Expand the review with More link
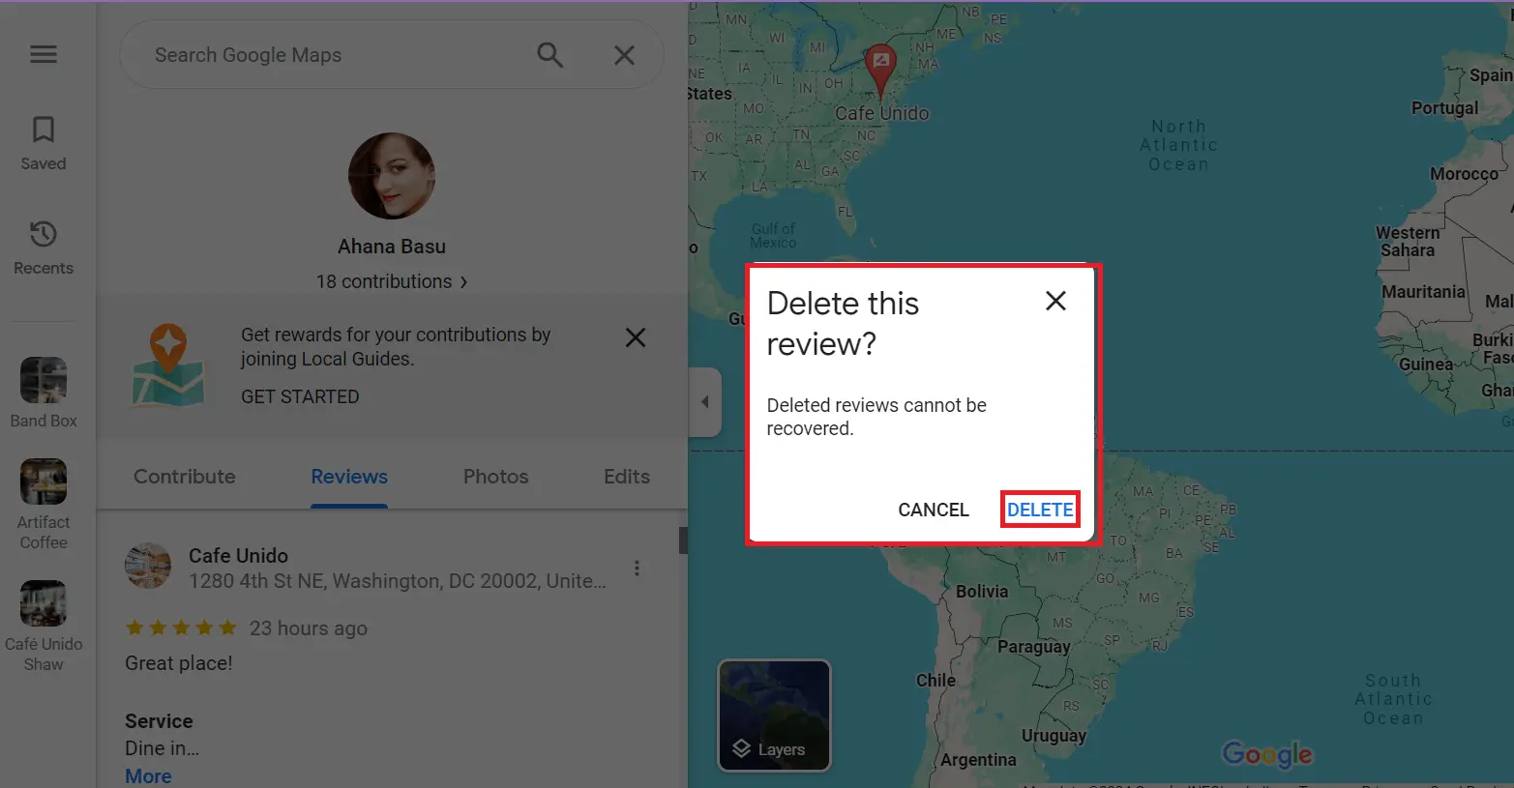The width and height of the screenshot is (1514, 788). (x=148, y=775)
